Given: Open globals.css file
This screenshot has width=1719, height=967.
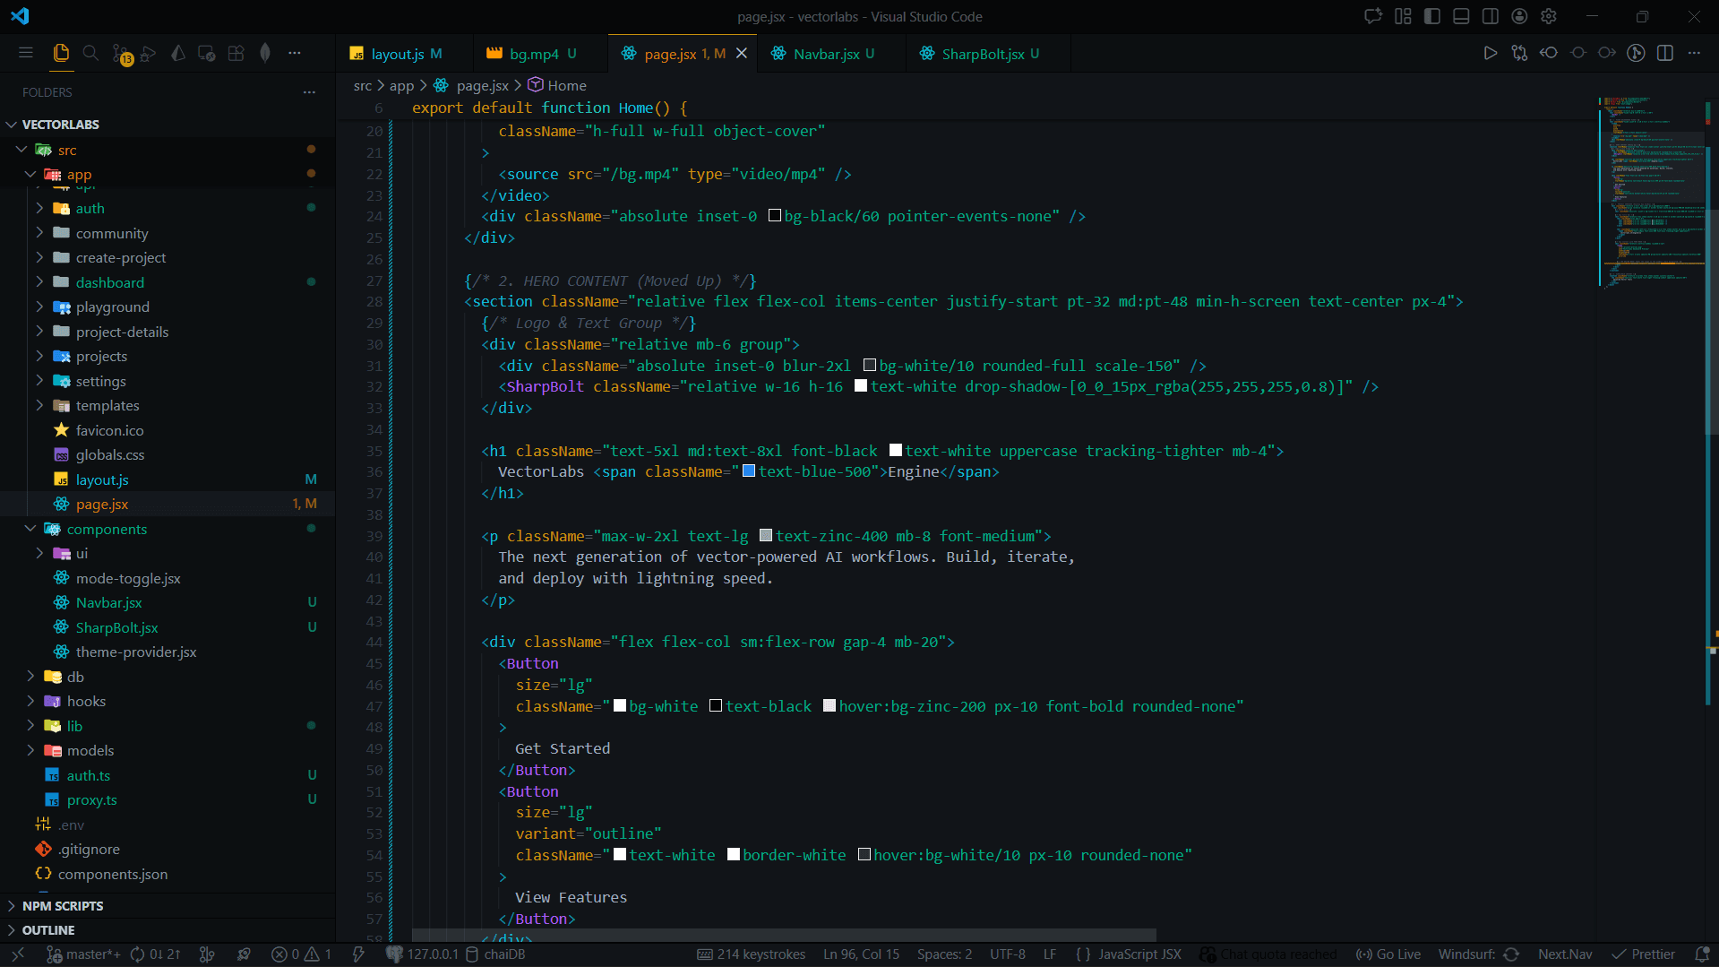Looking at the screenshot, I should point(109,454).
